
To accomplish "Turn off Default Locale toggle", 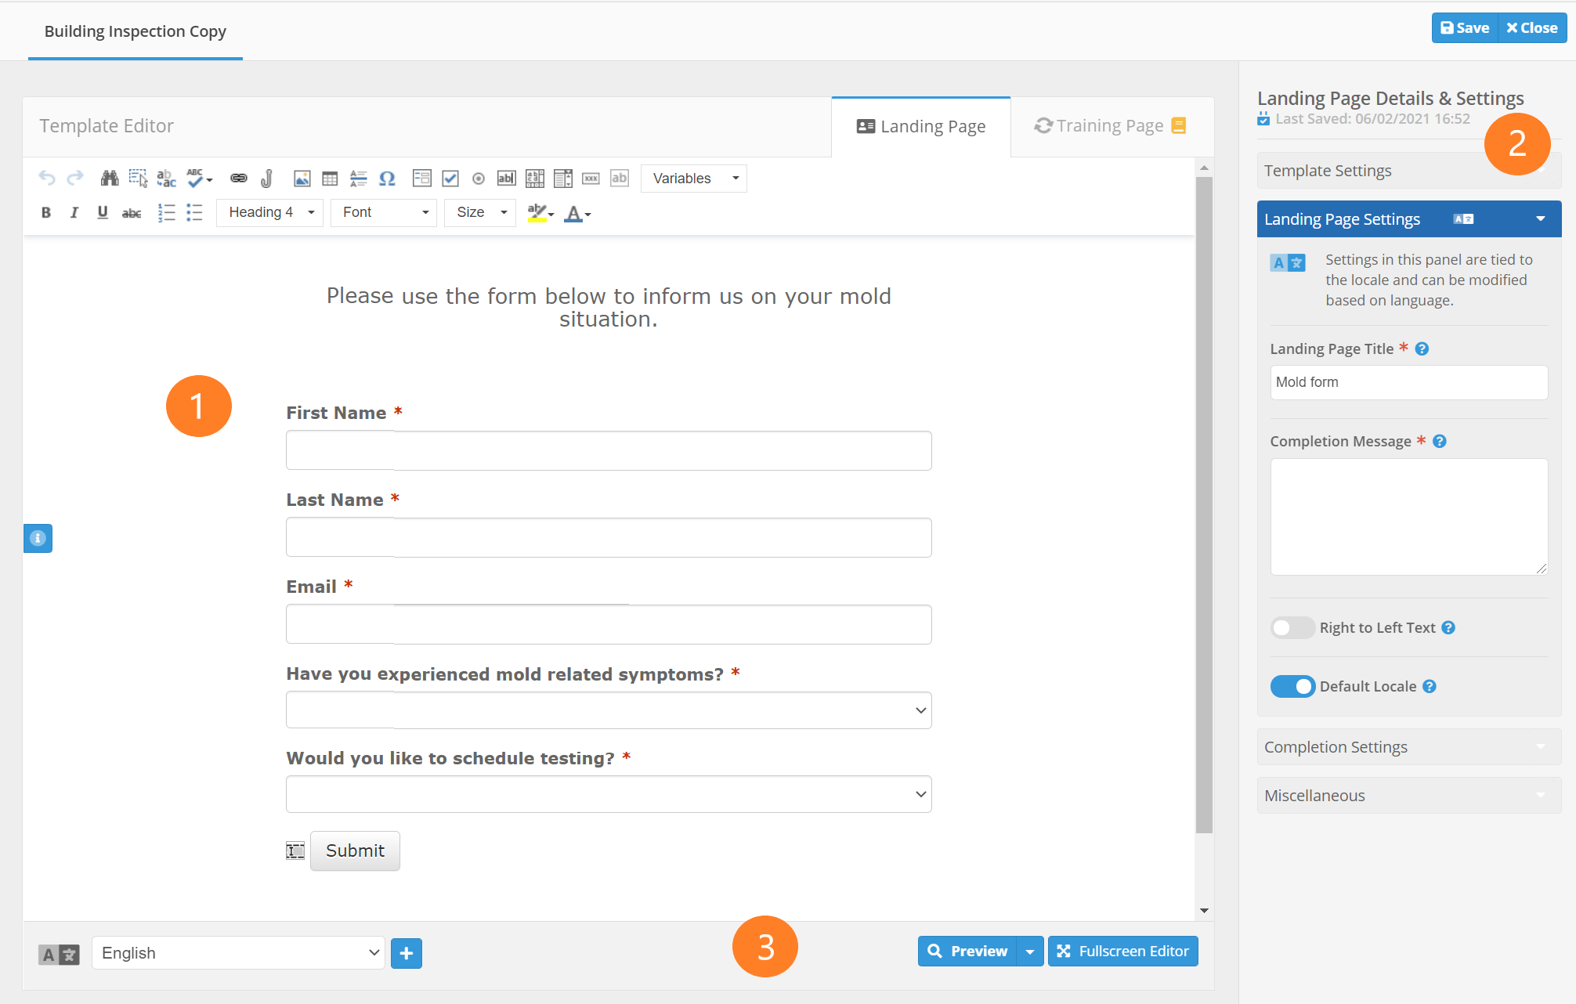I will coord(1292,687).
